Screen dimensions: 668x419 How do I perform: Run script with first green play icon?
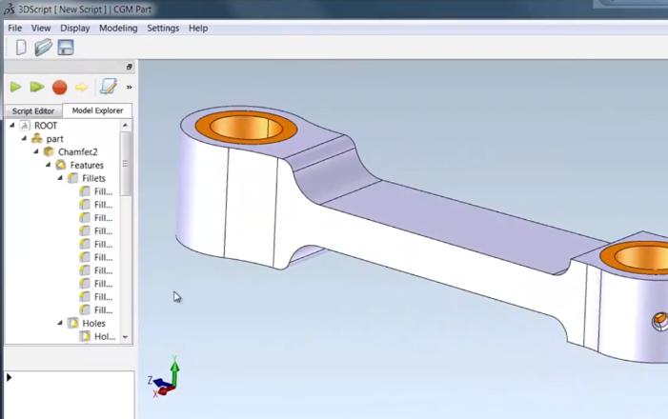(16, 87)
